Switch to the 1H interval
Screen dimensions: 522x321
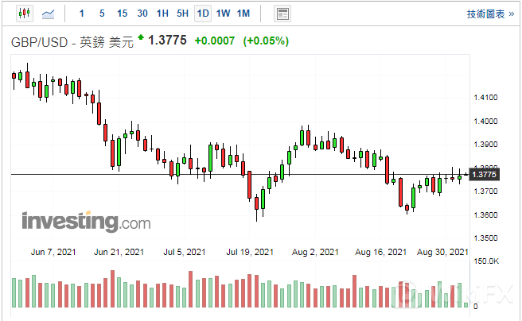click(162, 14)
